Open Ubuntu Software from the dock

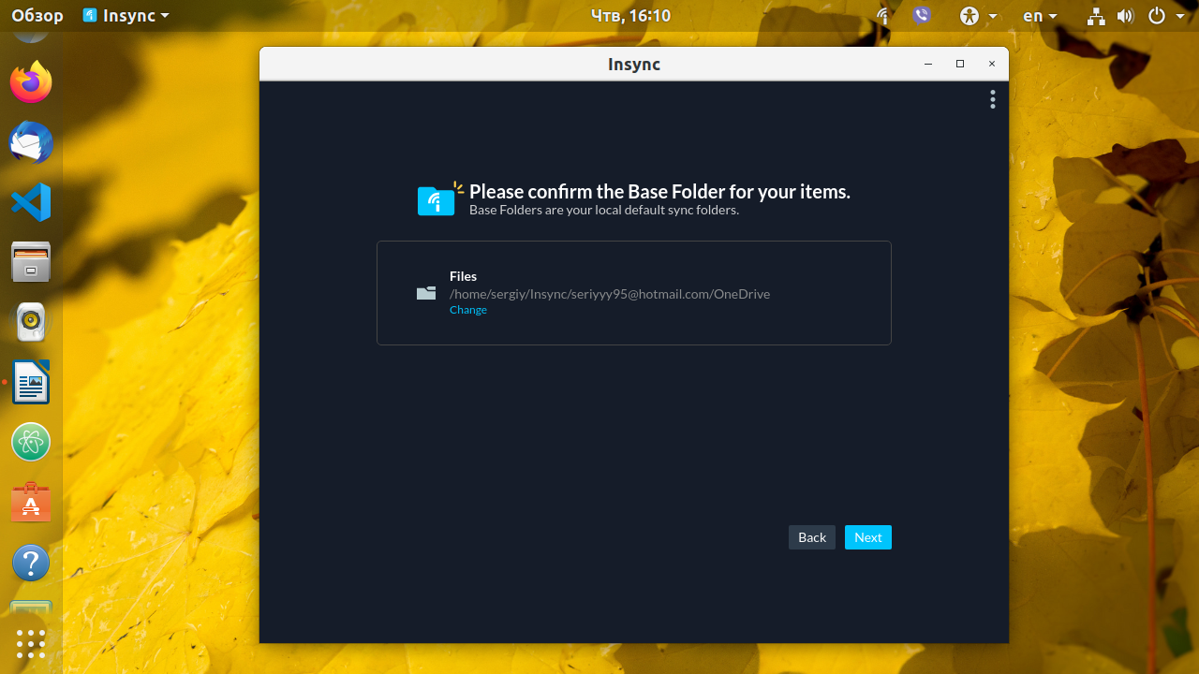click(x=31, y=503)
